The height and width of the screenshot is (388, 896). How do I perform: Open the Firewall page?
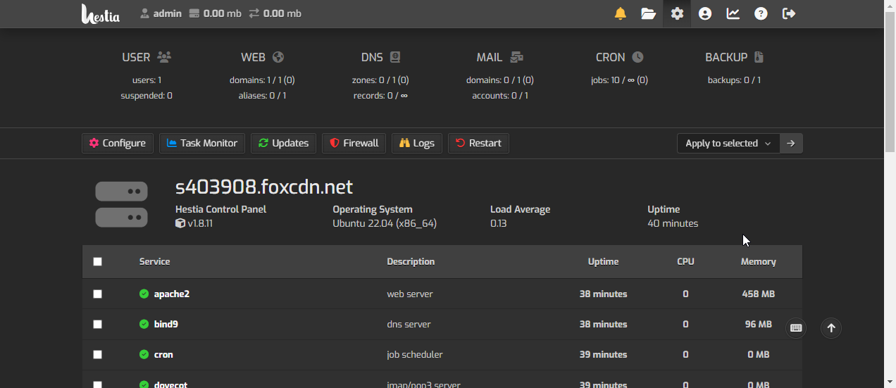354,143
